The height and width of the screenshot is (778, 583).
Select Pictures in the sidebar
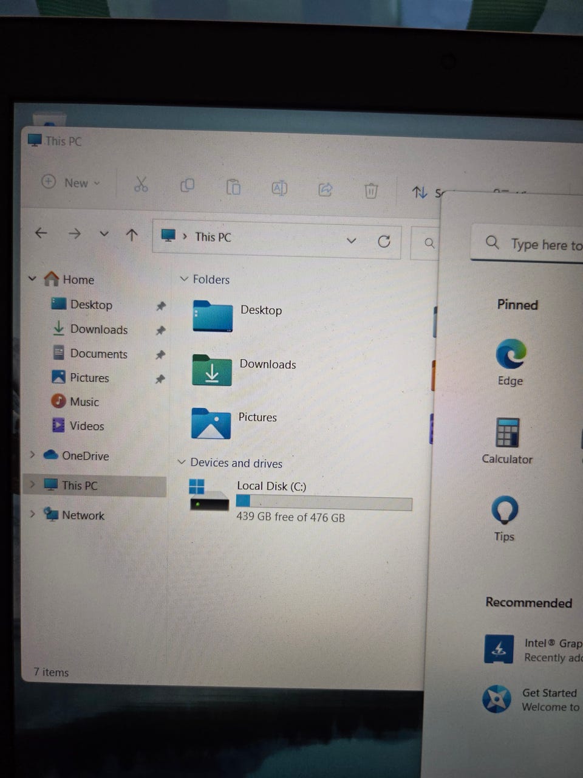[81, 377]
